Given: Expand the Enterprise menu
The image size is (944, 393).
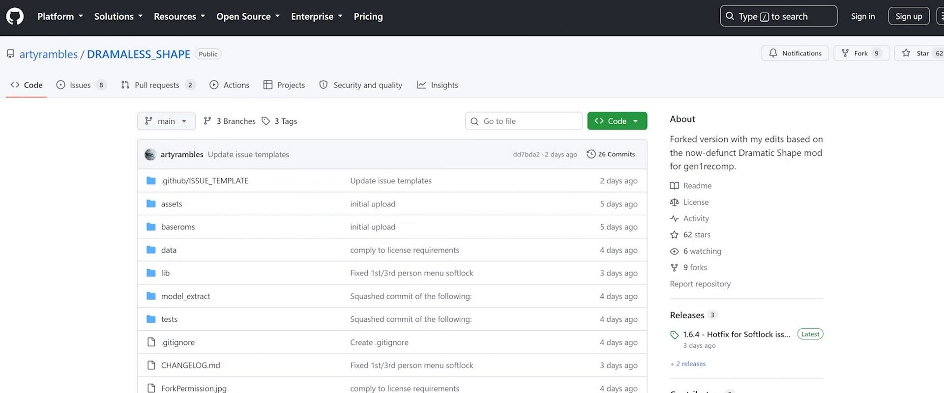Looking at the screenshot, I should [x=317, y=16].
